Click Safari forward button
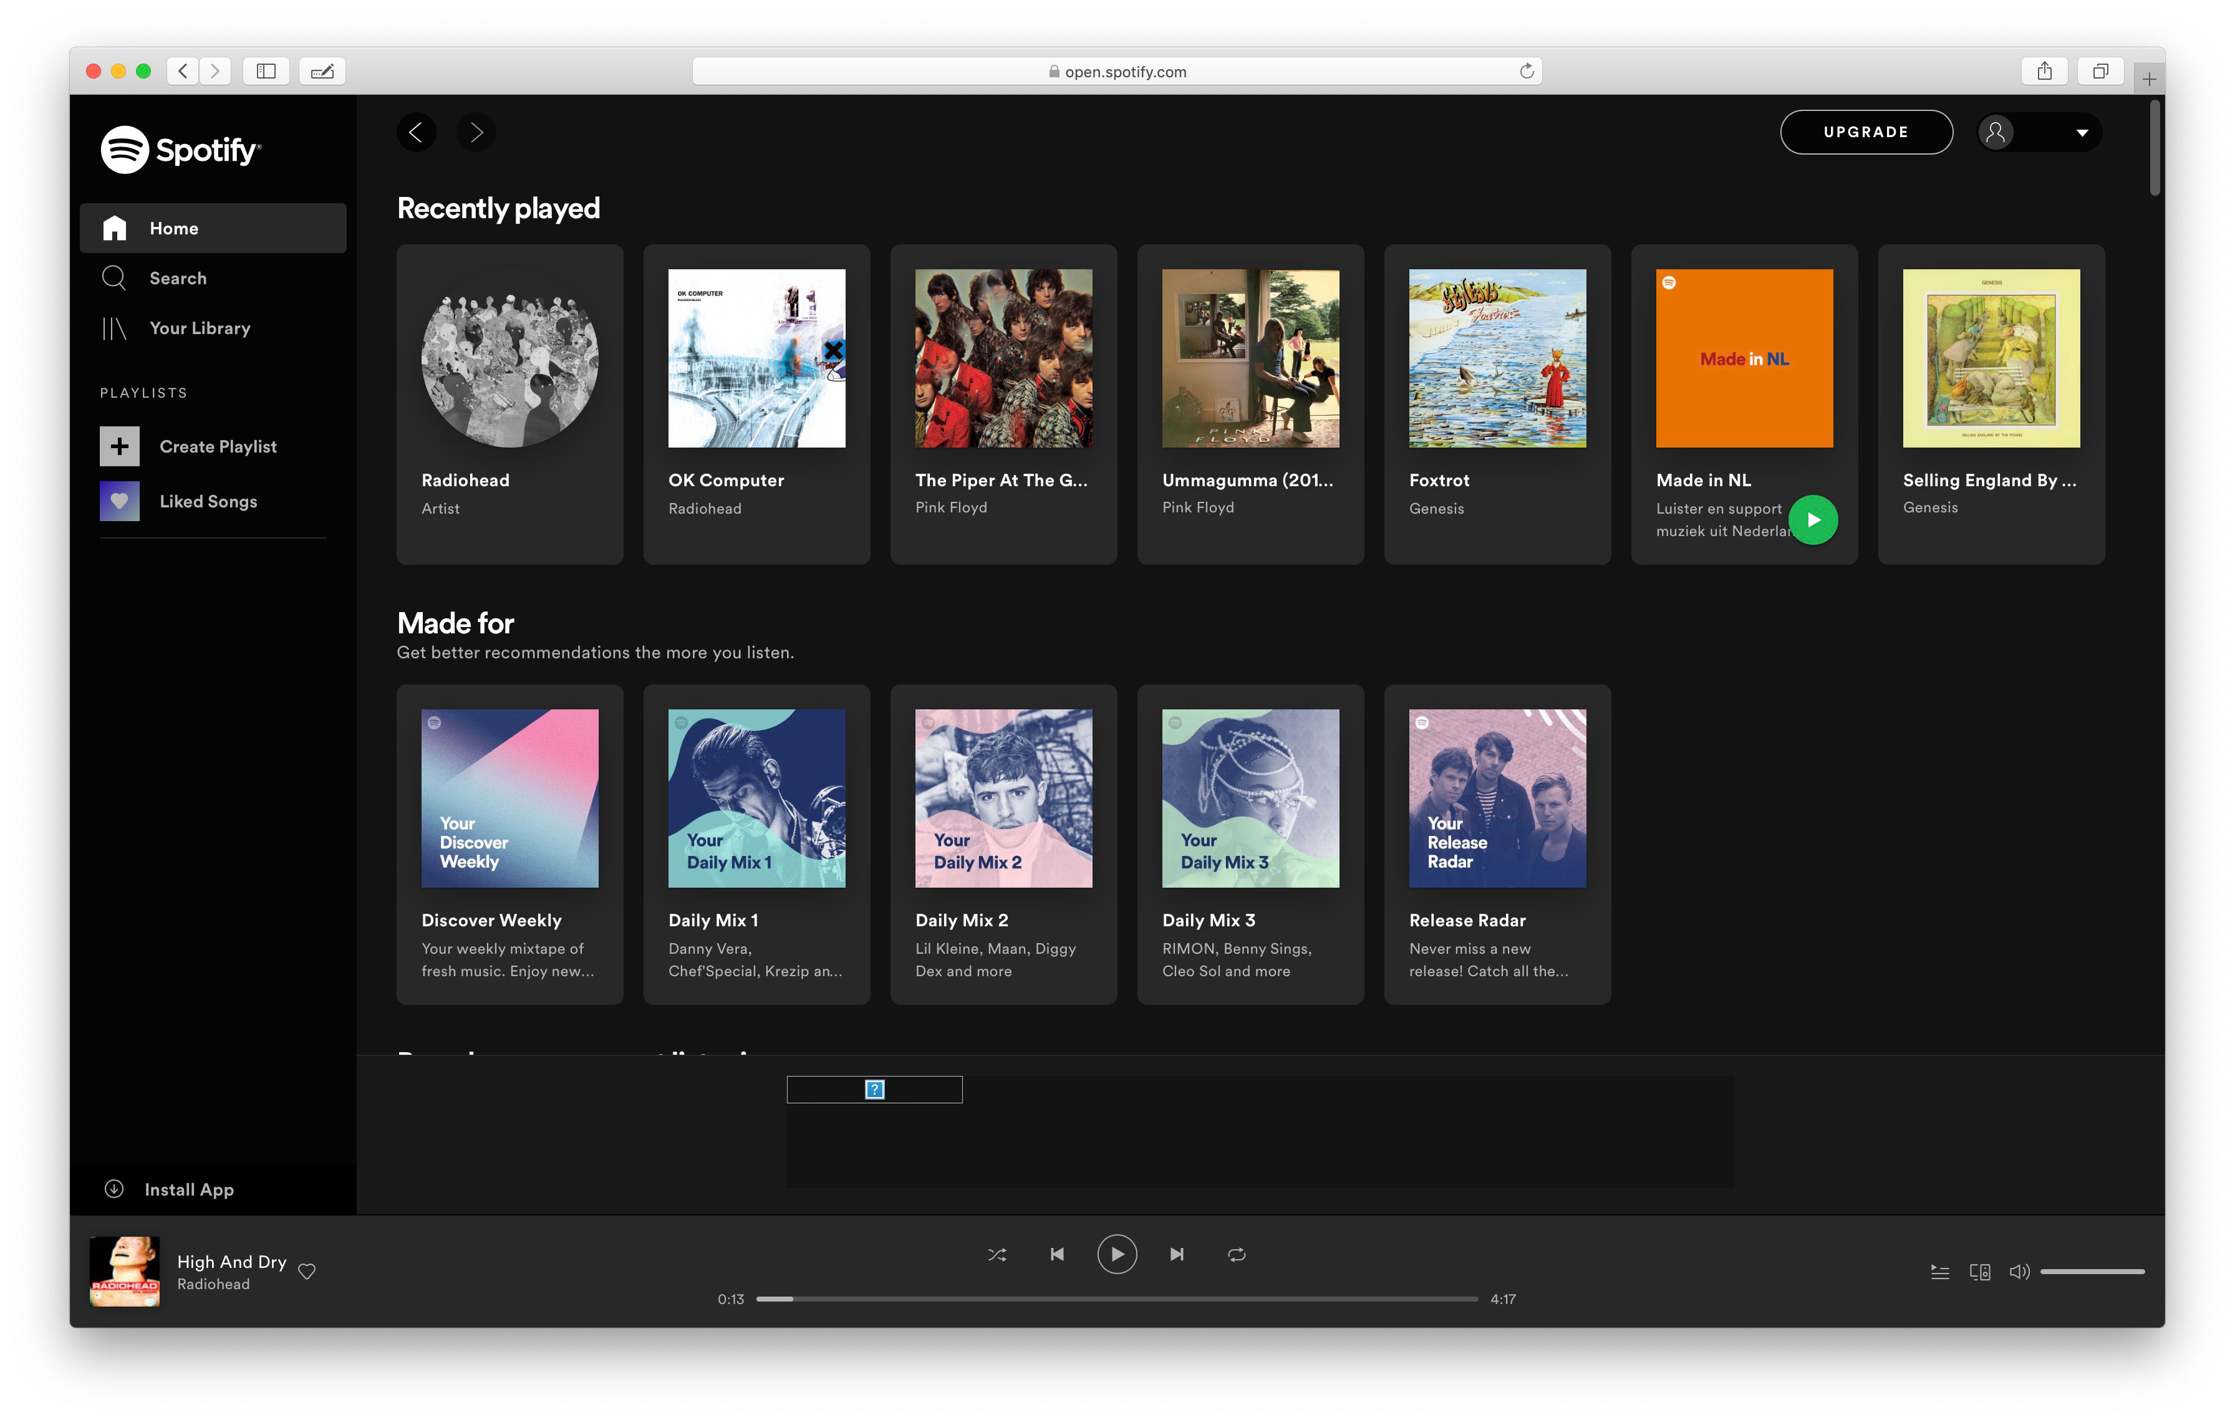 [x=215, y=72]
